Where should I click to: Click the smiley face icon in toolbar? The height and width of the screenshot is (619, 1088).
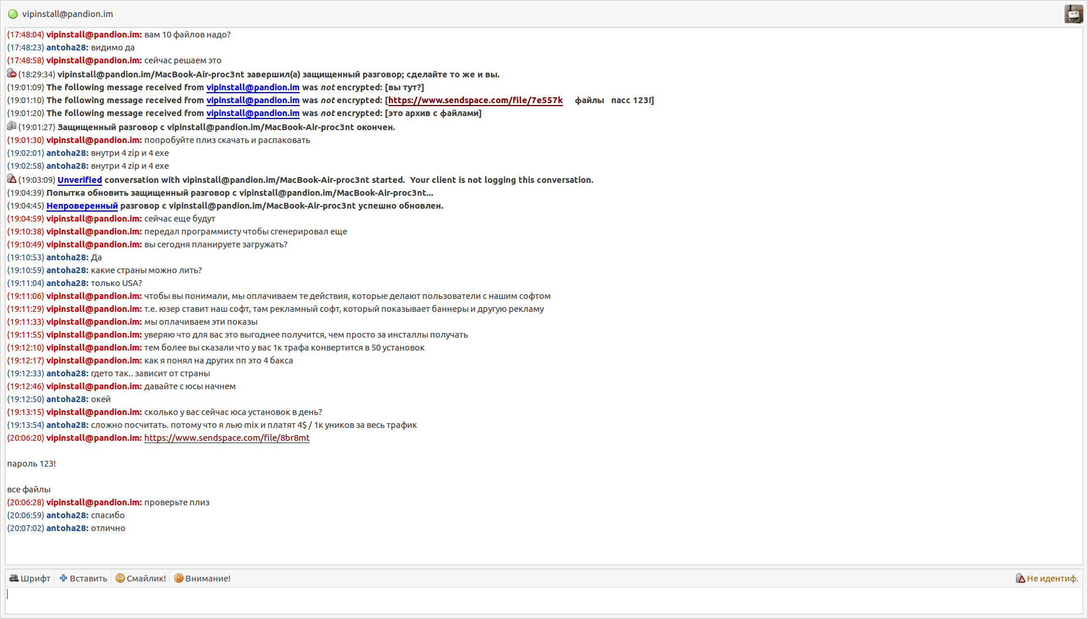pyautogui.click(x=120, y=578)
